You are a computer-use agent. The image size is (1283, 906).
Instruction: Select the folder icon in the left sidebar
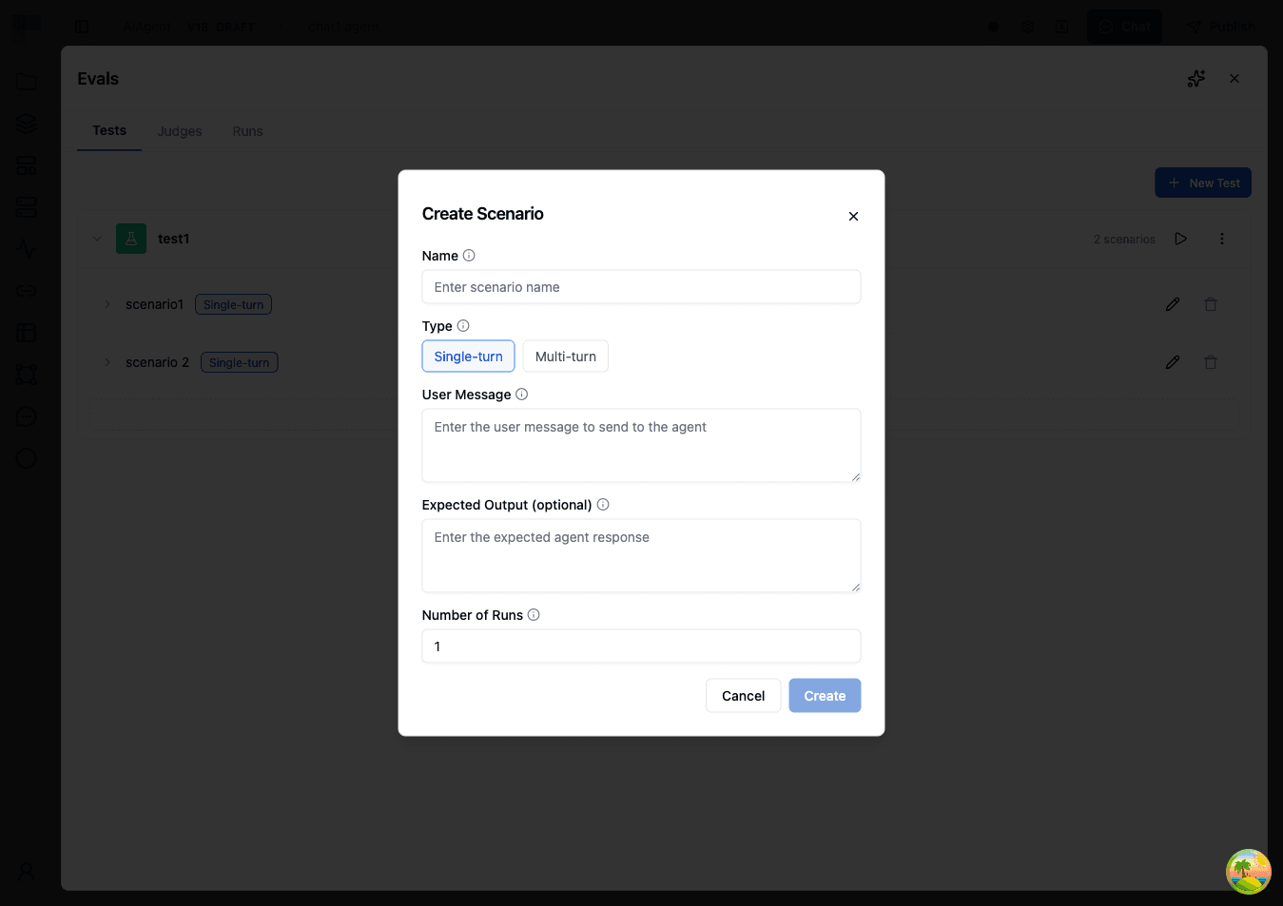point(26,81)
